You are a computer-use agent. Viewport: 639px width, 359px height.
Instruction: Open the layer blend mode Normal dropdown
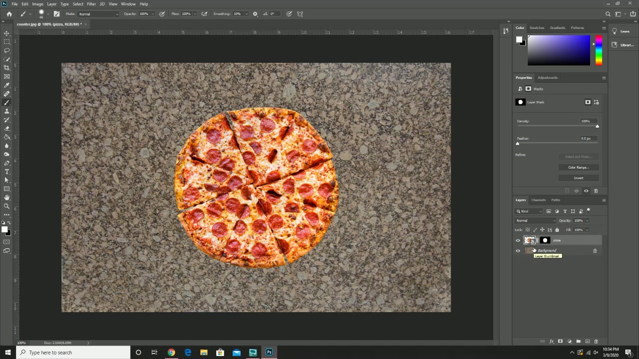click(x=536, y=220)
